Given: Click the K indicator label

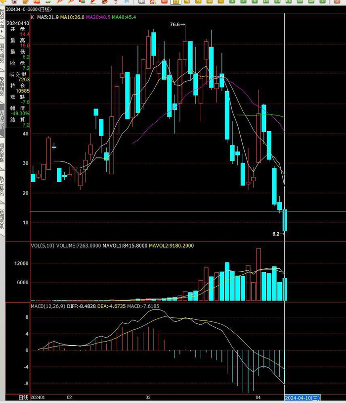Looking at the screenshot, I should point(32,17).
